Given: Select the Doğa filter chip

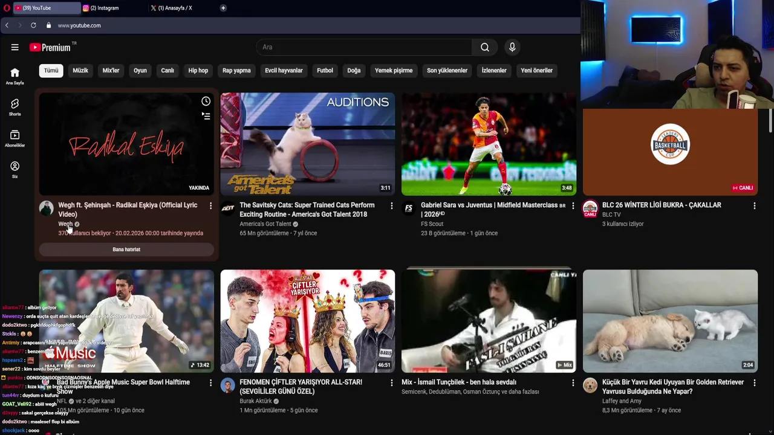Looking at the screenshot, I should pyautogui.click(x=354, y=71).
